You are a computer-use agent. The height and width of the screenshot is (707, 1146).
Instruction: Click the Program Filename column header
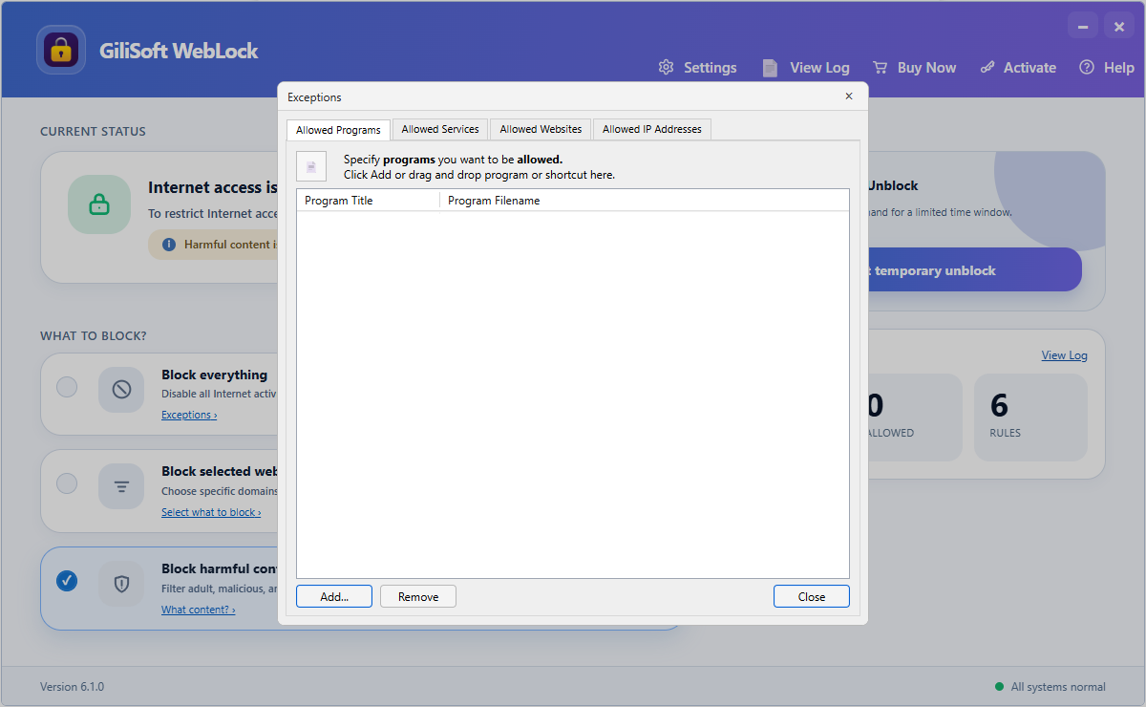coord(645,201)
